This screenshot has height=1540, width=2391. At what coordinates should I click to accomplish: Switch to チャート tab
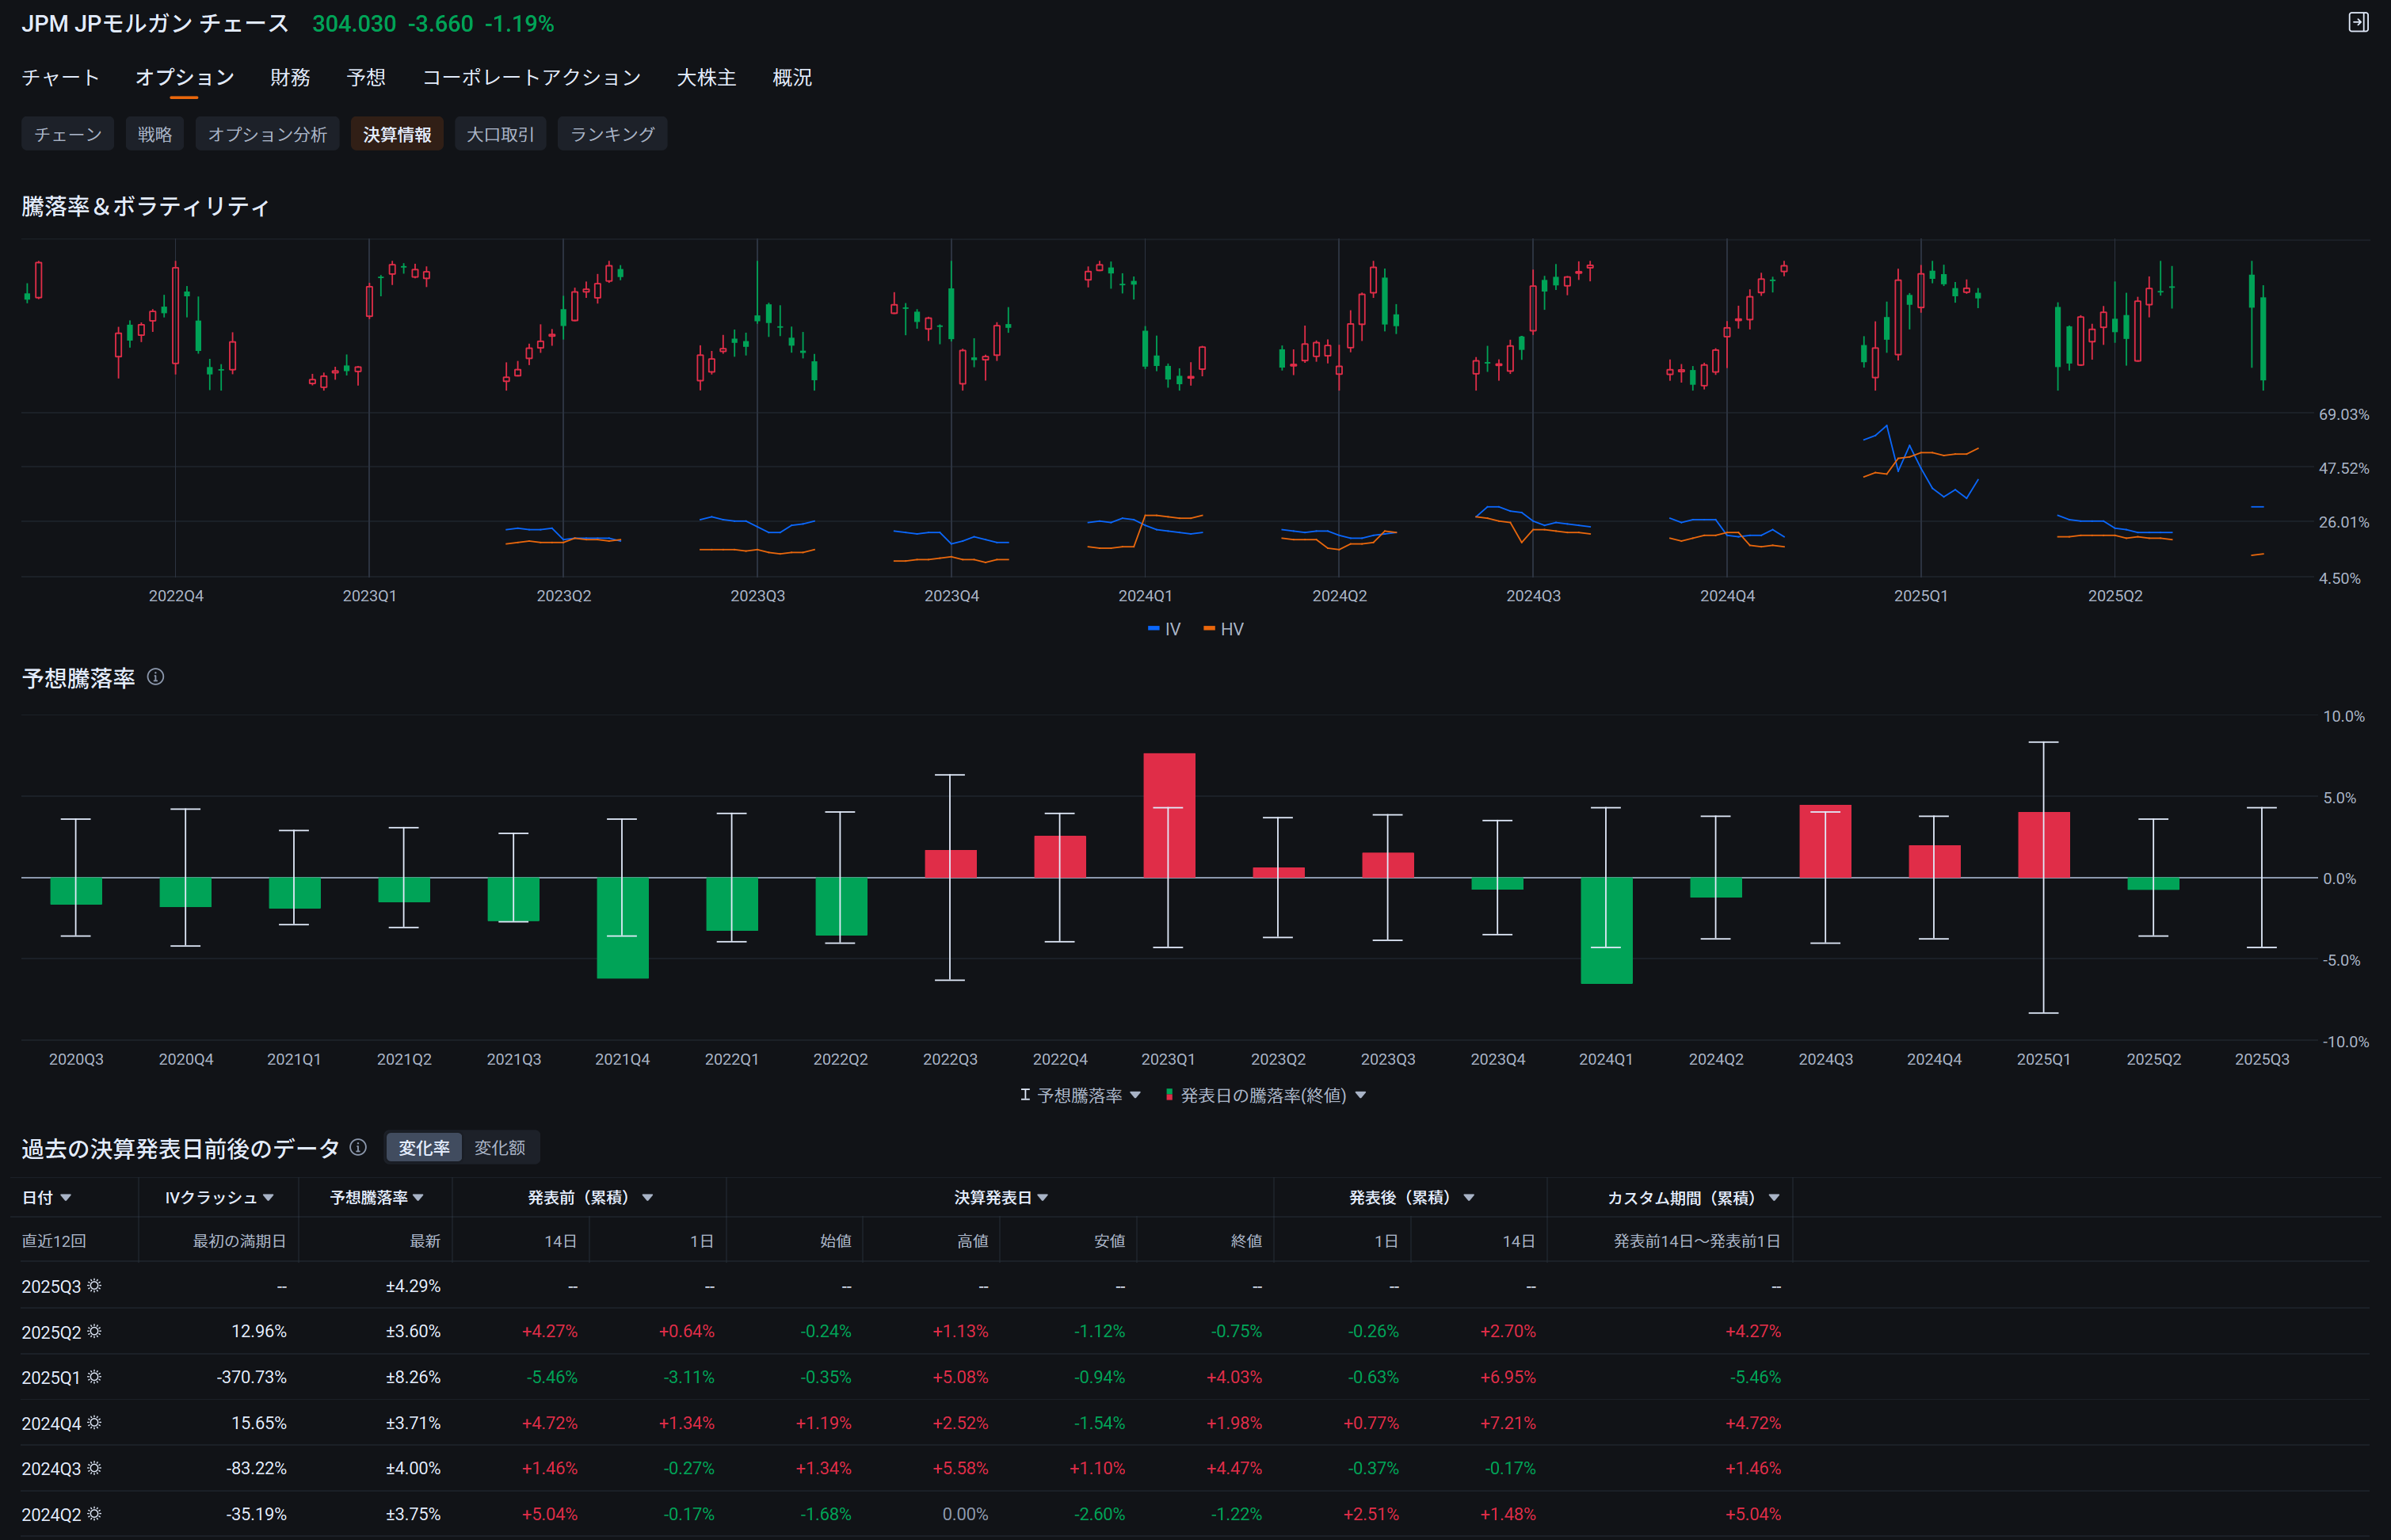point(60,77)
